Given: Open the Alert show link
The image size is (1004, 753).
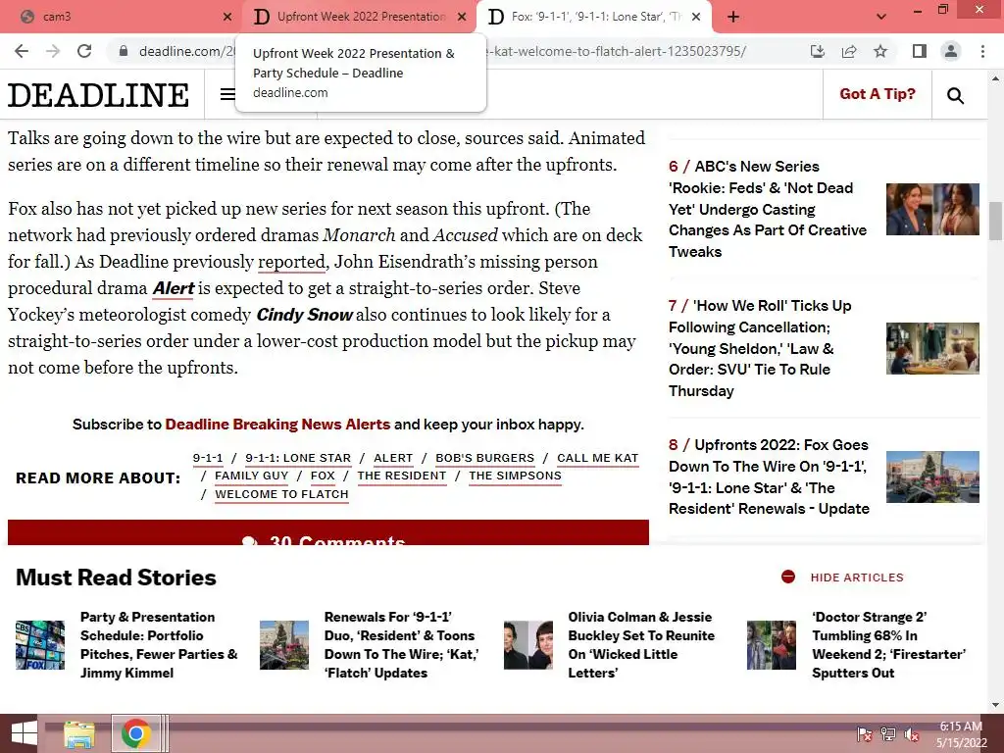Looking at the screenshot, I should point(173,288).
